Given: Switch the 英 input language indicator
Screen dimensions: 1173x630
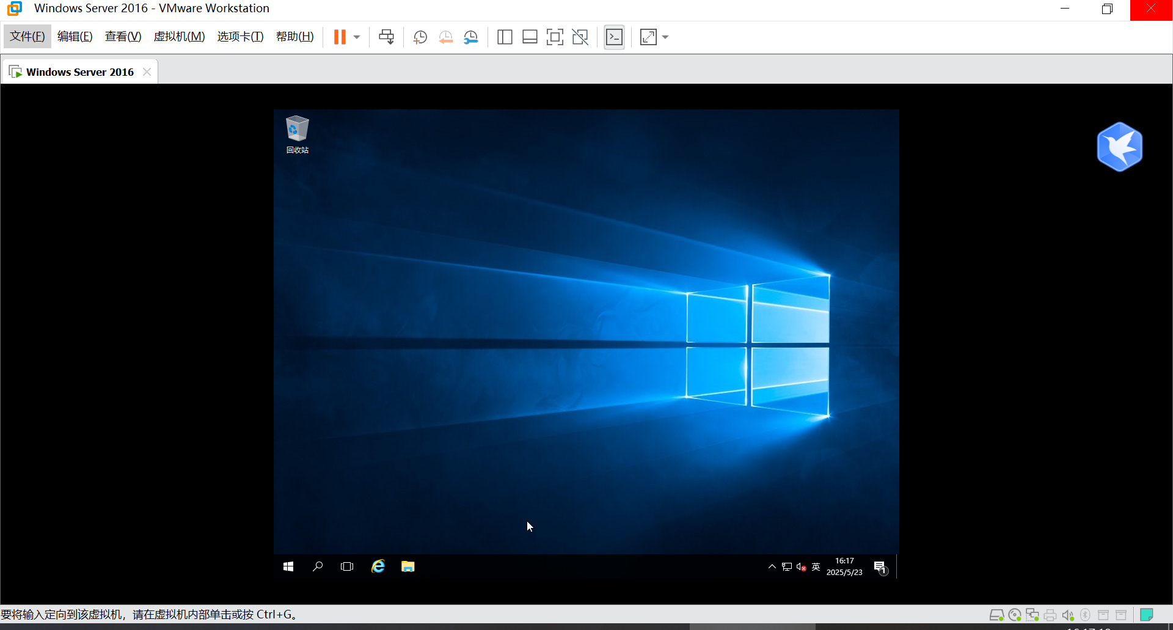Looking at the screenshot, I should [816, 567].
